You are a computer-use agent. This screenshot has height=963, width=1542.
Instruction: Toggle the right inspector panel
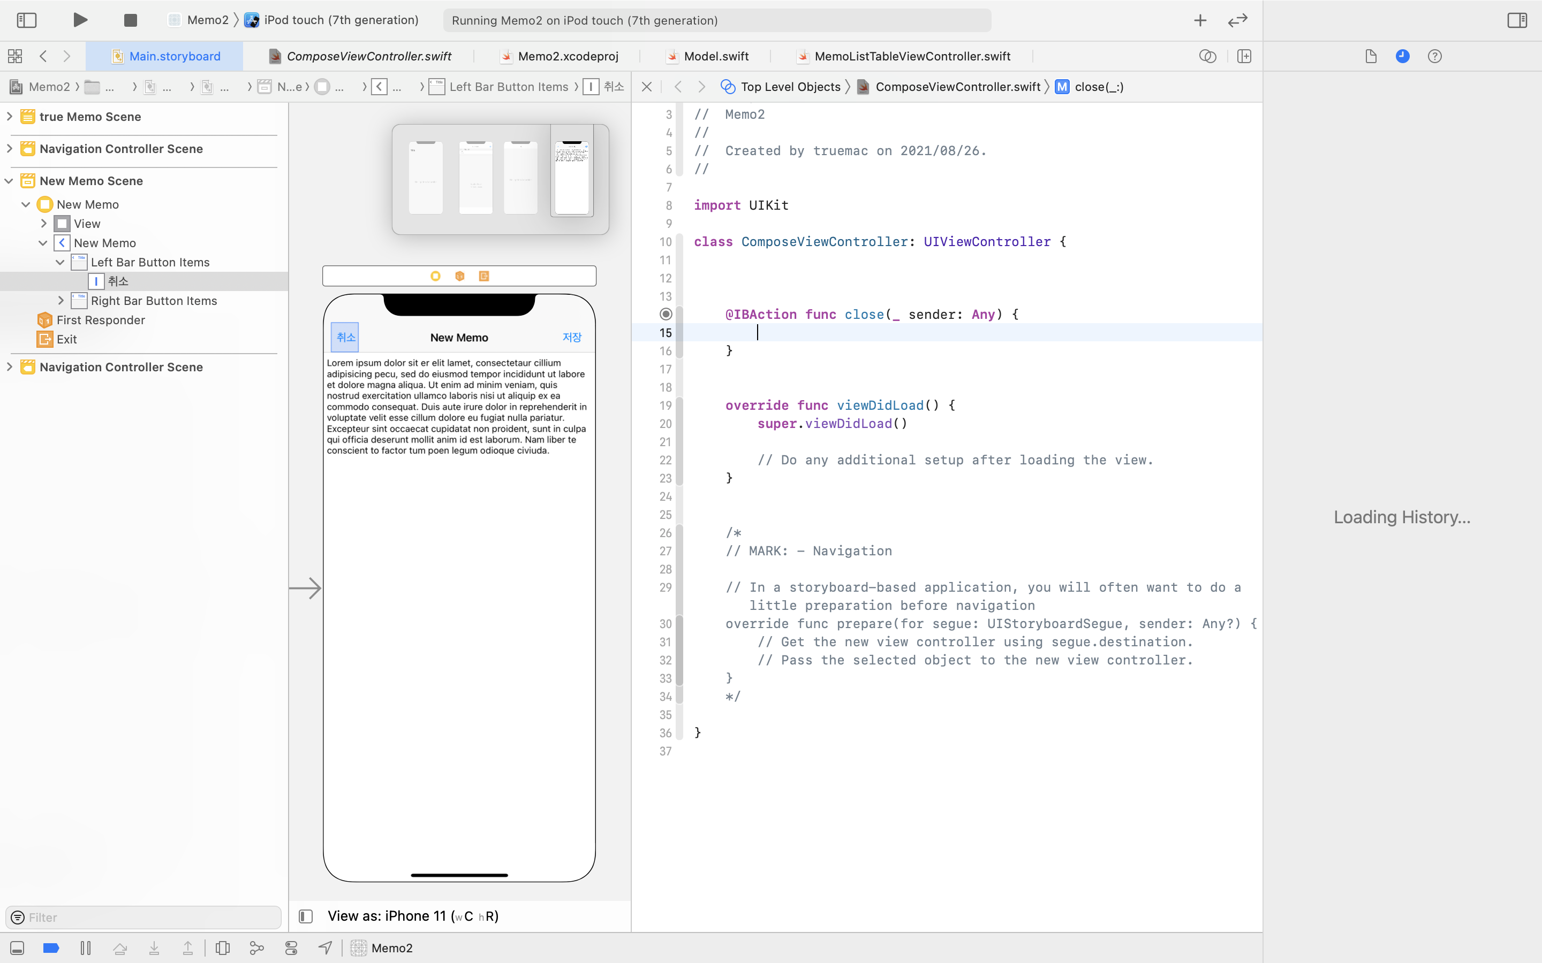(x=1516, y=20)
